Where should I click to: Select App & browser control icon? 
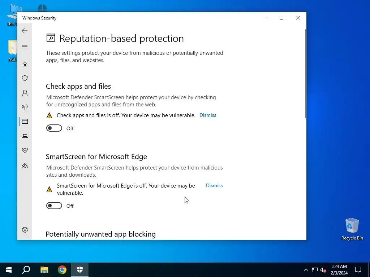click(25, 121)
